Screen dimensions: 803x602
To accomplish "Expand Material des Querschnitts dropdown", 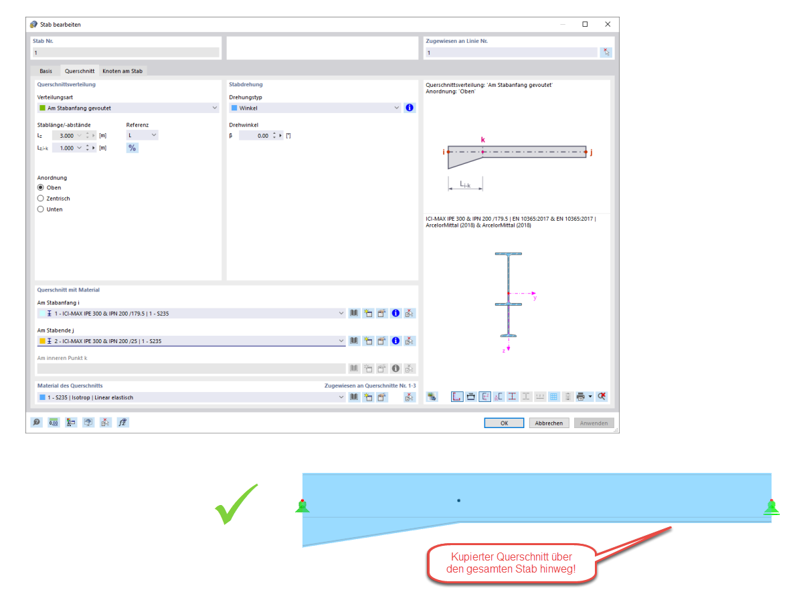I will (342, 397).
